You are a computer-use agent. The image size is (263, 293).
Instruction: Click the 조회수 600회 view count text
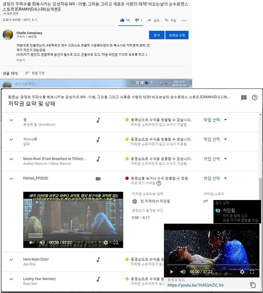coord(11,20)
